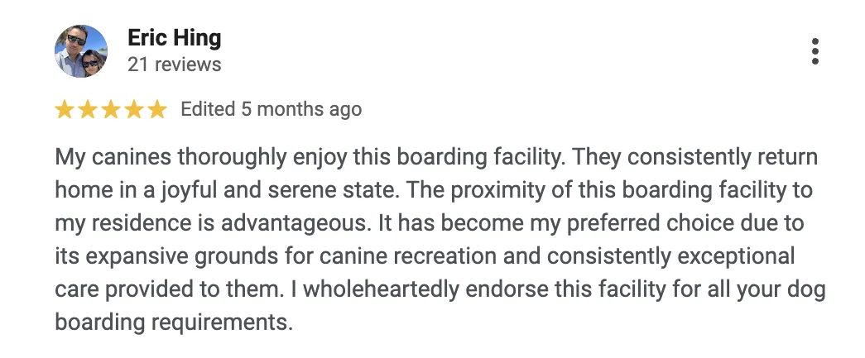Open the three-dot more options menu
The width and height of the screenshot is (865, 358).
point(815,51)
